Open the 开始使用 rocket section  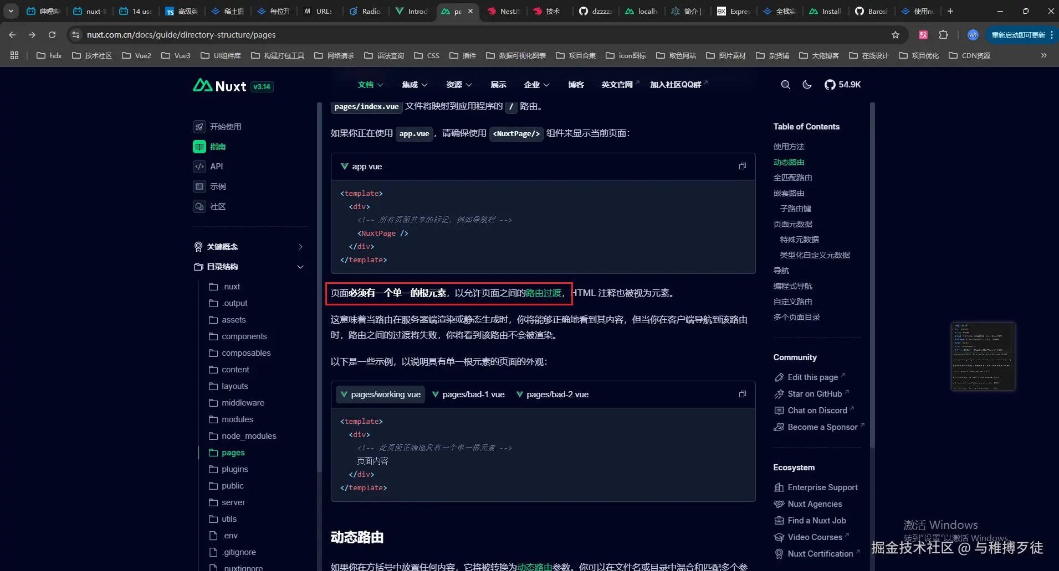click(217, 127)
